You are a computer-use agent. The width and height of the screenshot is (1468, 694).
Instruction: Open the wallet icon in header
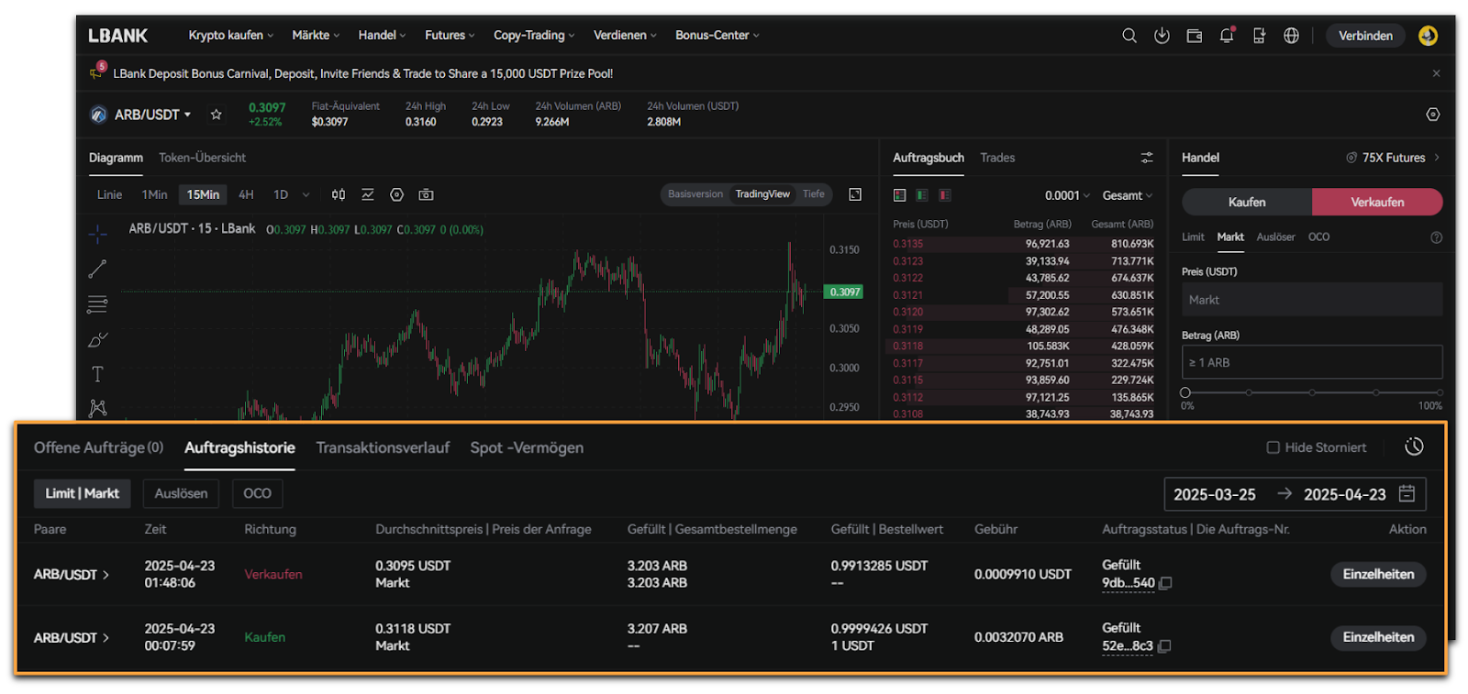pyautogui.click(x=1194, y=36)
